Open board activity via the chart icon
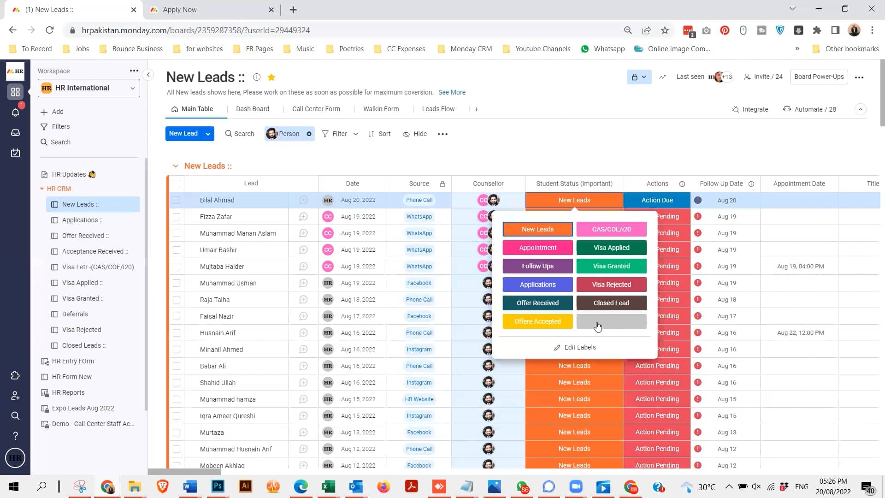This screenshot has height=498, width=885. 662,77
